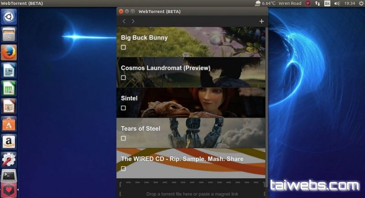Viewport: 365px width, 198px height.
Task: Launch LibreOffice Calc from the dock
Action: [9, 88]
